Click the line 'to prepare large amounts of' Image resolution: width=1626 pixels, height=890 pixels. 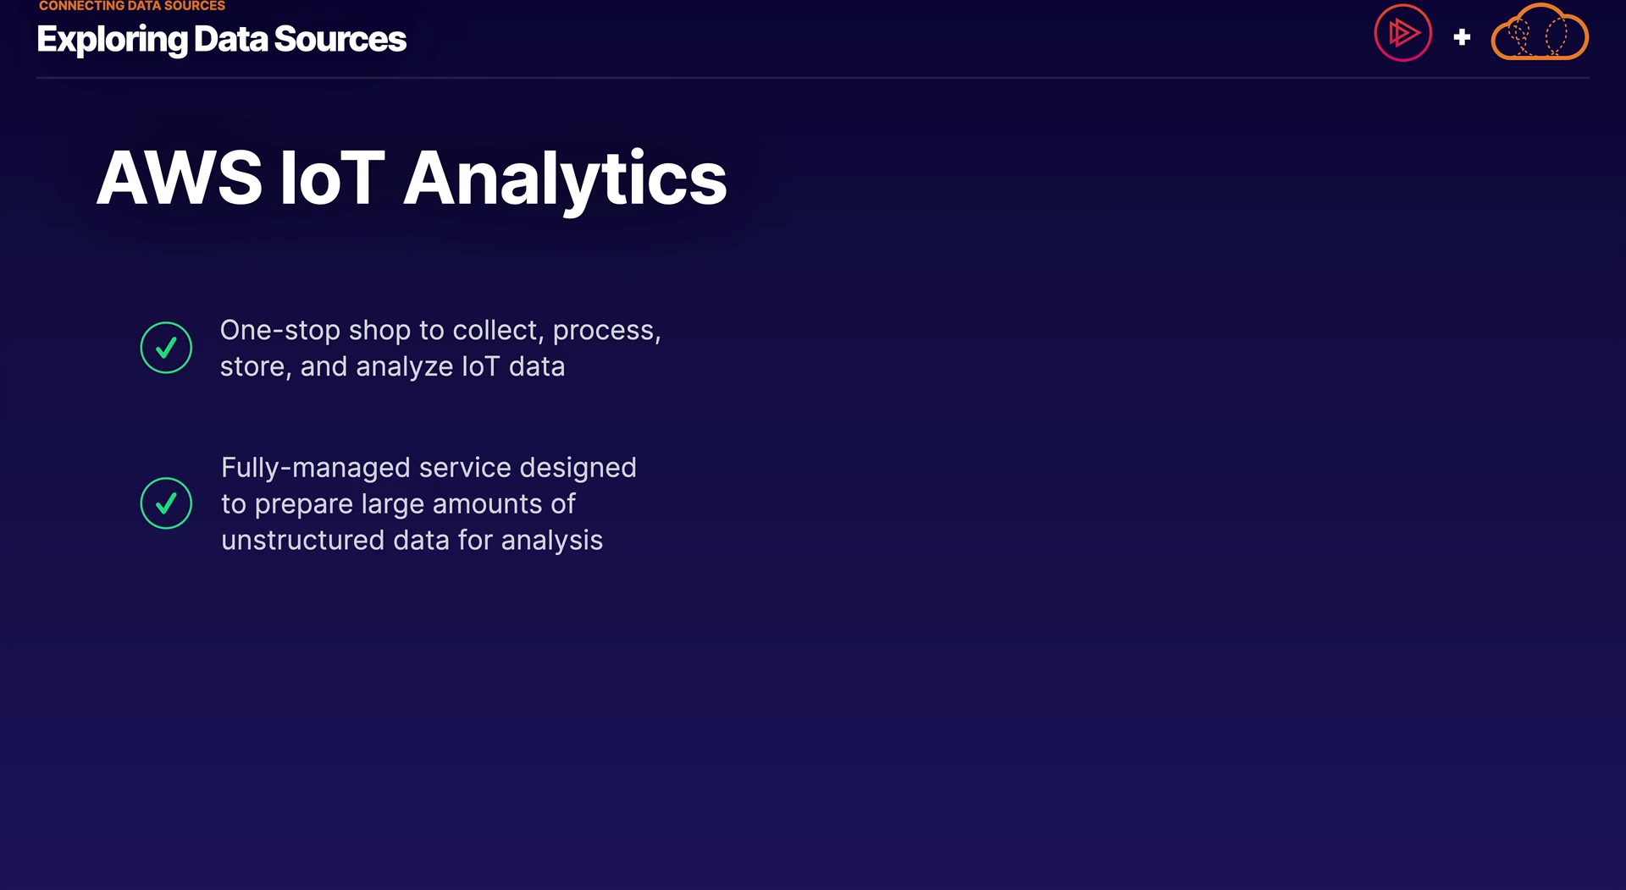pos(398,503)
